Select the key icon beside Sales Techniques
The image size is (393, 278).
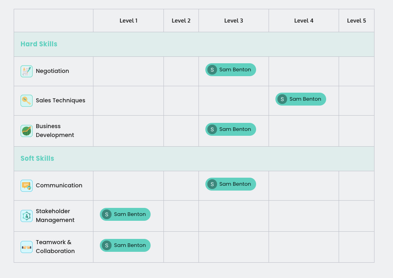(27, 100)
